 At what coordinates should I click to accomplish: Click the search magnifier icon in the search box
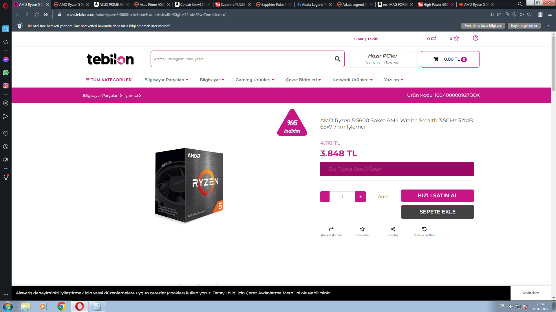(x=337, y=59)
